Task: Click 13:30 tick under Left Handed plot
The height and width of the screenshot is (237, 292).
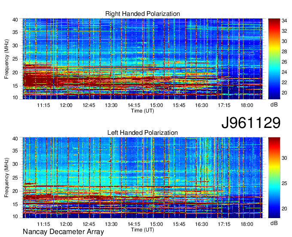Action: point(111,224)
